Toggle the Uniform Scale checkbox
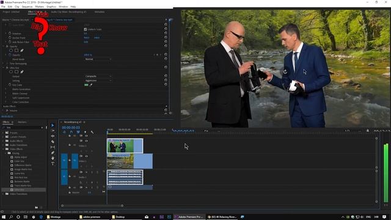 pos(86,29)
